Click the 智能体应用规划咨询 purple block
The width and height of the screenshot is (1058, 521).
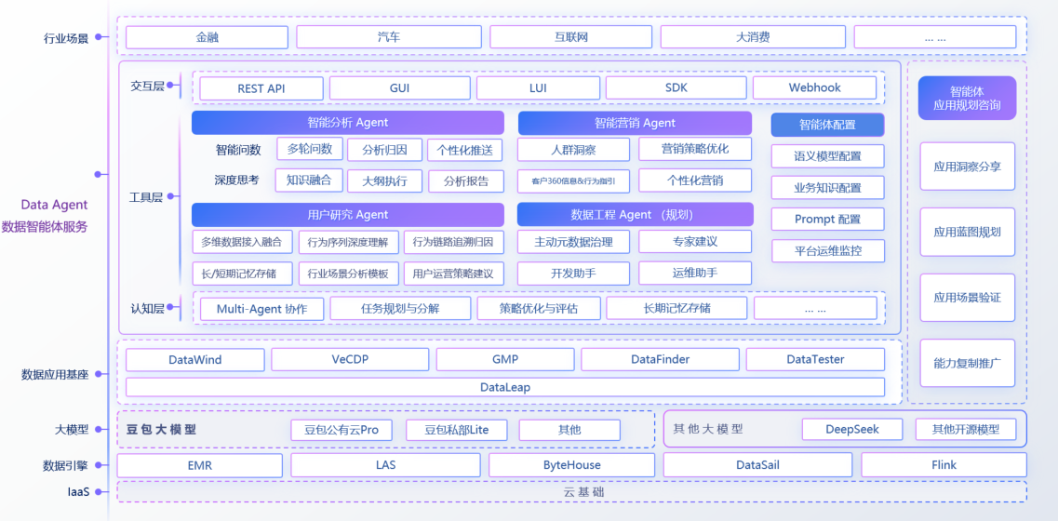[x=967, y=99]
